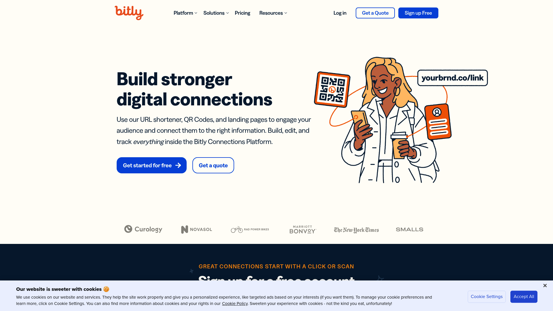Click the New York Times logo
The image size is (553, 311).
[x=356, y=229]
